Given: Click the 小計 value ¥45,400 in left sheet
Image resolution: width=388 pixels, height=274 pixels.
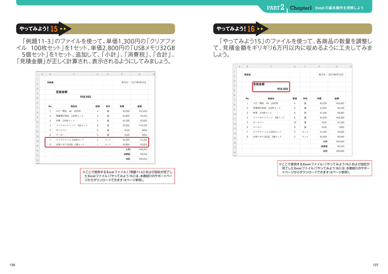Looking at the screenshot, I should tap(142, 149).
